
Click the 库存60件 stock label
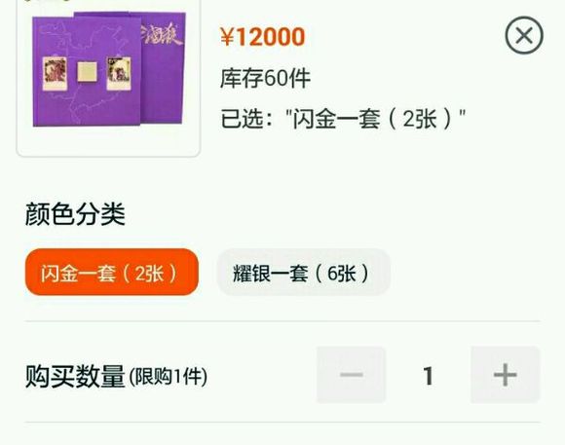pos(265,78)
